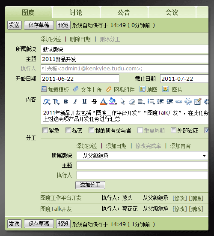Click the 网盘附件 orange paperclip icon
The width and height of the screenshot is (214, 236).
109,89
